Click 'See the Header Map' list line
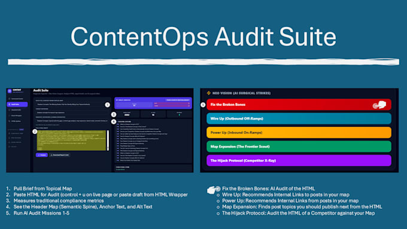This screenshot has width=407, height=229. pos(83,207)
